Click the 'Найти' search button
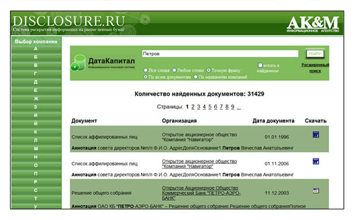Image resolution: width=355 pixels, height=220 pixels. tap(315, 54)
